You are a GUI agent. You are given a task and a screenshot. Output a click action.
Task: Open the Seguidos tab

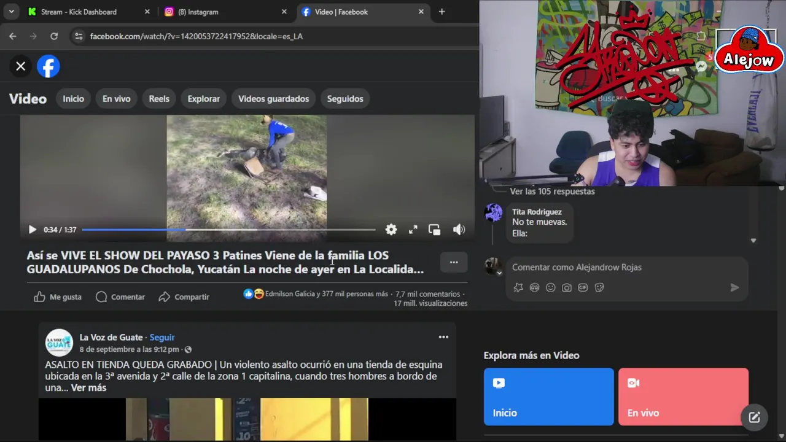coord(345,99)
